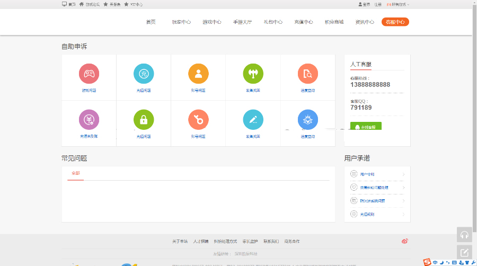
Task: Open the blue 充 recharge-issue icon
Action: pyautogui.click(x=144, y=74)
